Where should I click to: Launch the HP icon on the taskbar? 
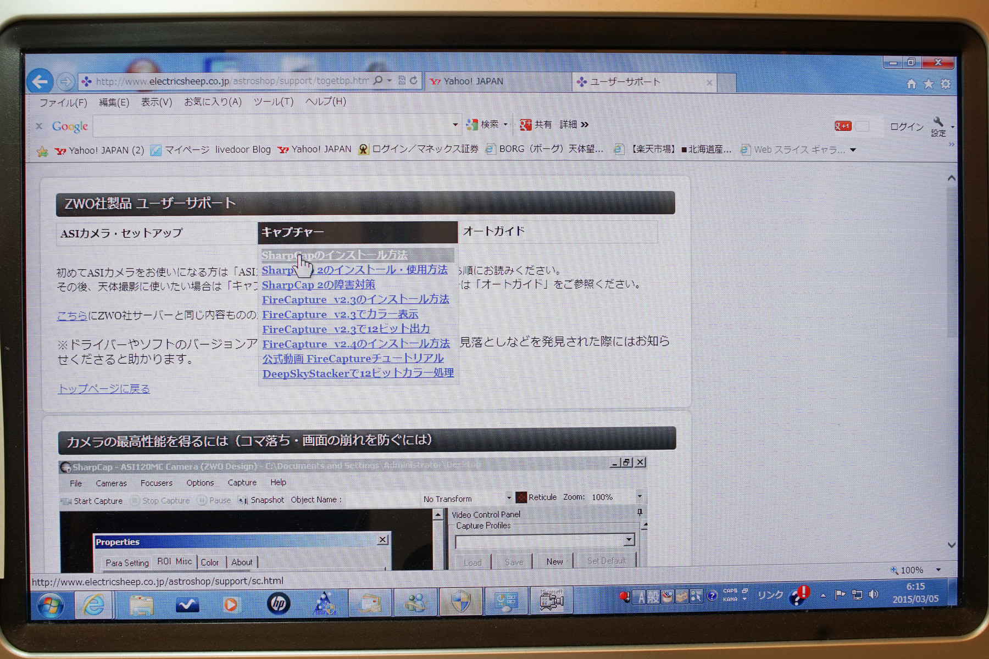[279, 604]
